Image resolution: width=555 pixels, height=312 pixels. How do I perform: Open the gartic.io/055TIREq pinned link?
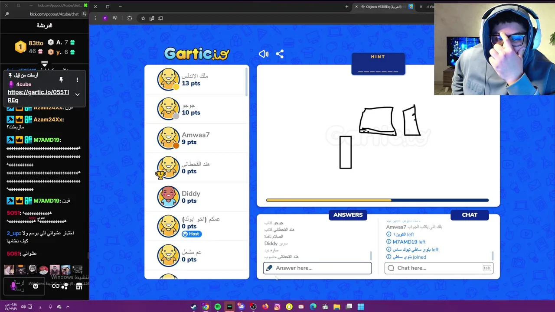pyautogui.click(x=38, y=96)
